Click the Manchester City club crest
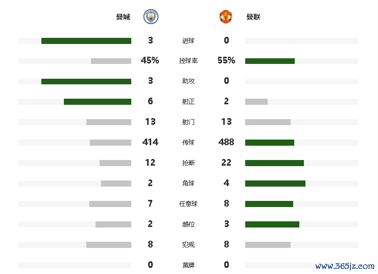This screenshot has width=378, height=274. (151, 17)
